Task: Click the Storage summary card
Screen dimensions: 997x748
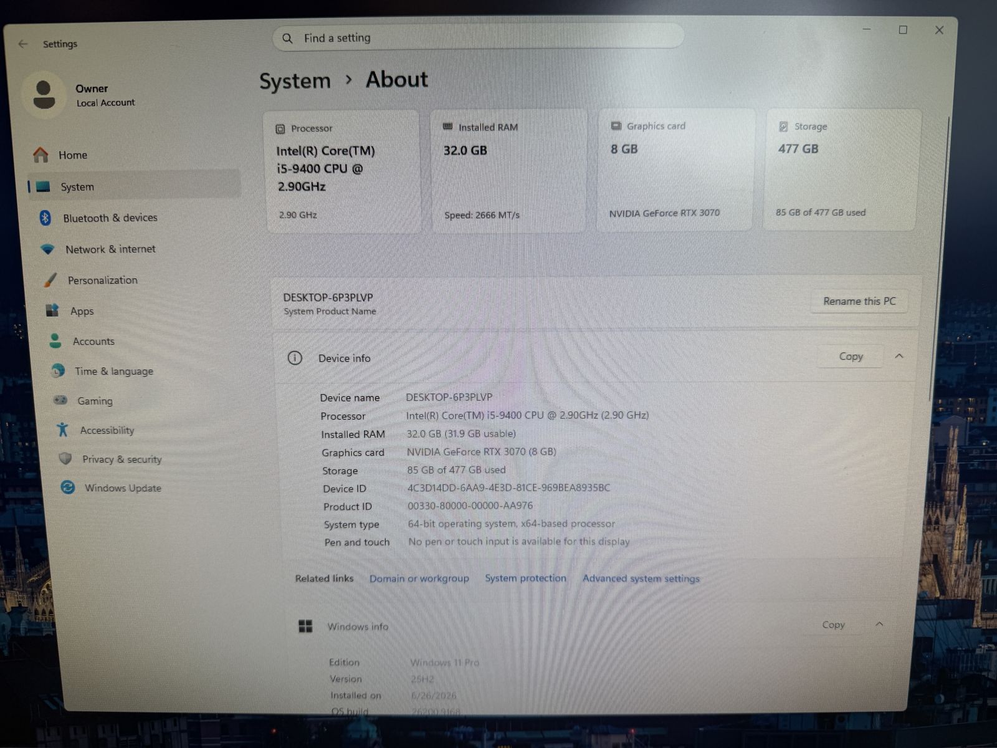Action: point(842,170)
